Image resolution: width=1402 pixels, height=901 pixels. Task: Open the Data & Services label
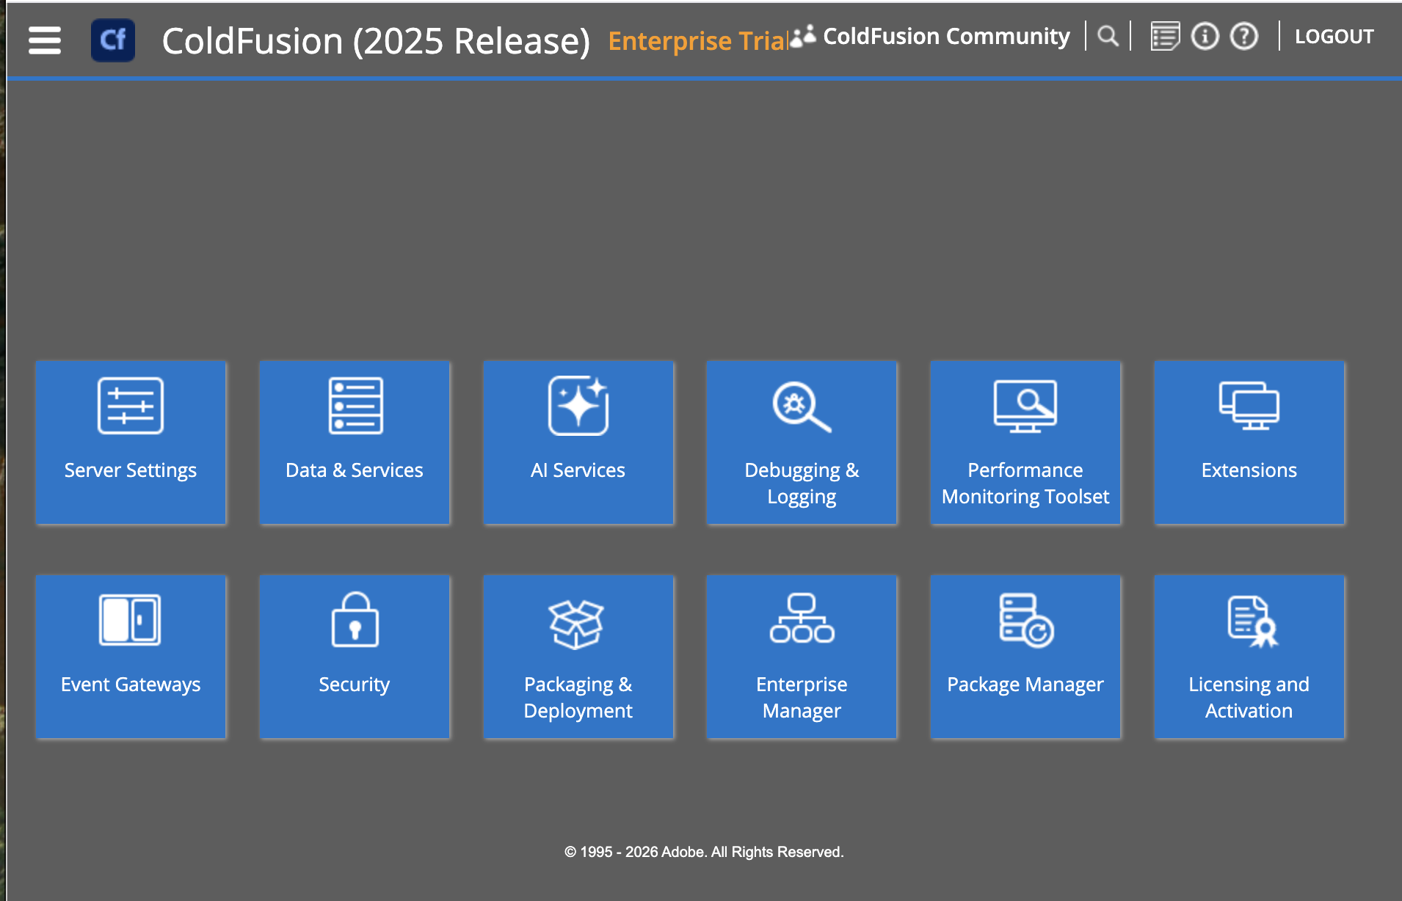tap(355, 470)
